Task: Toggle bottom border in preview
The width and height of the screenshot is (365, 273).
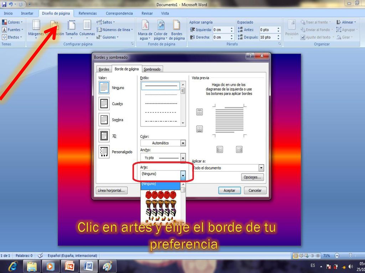Action: [x=200, y=129]
